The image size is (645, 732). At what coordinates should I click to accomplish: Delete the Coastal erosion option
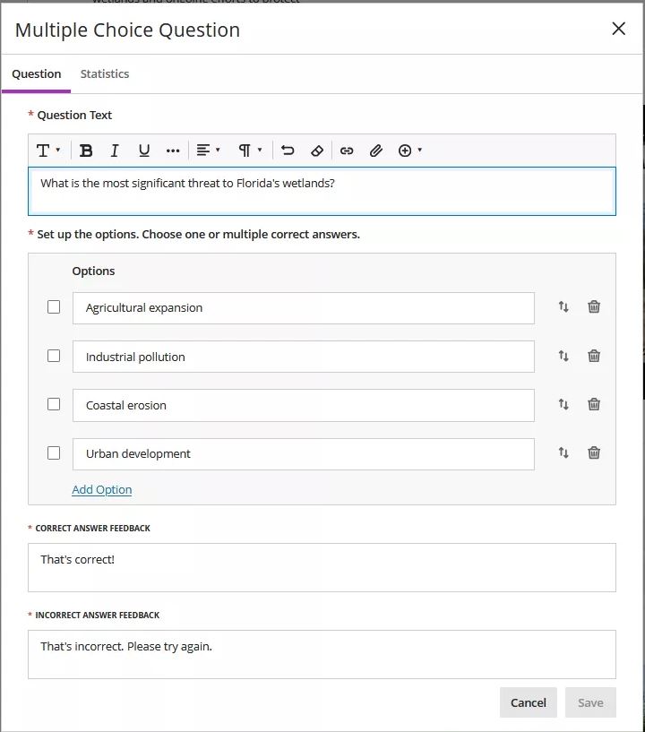click(593, 404)
